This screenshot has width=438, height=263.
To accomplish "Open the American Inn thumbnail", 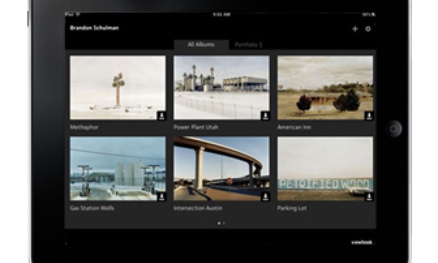I will tap(325, 88).
